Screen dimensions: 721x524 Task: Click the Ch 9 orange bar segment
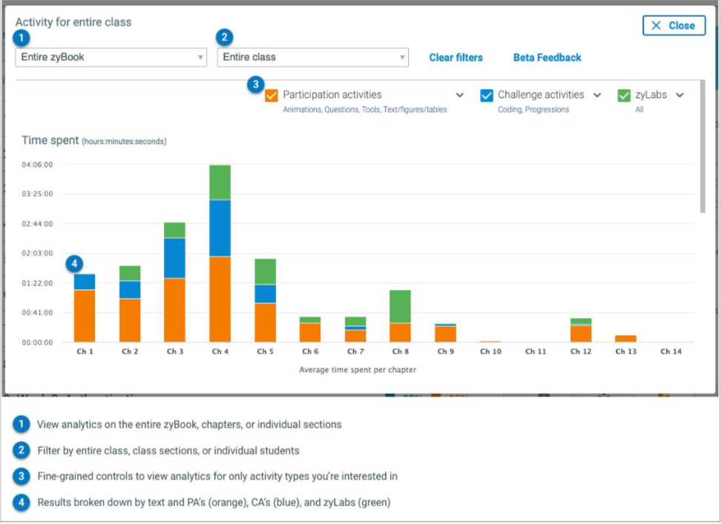click(445, 334)
